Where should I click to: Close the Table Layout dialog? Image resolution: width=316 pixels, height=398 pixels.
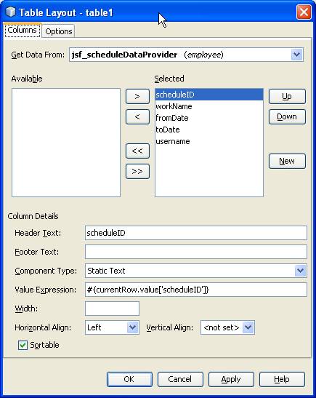point(304,12)
